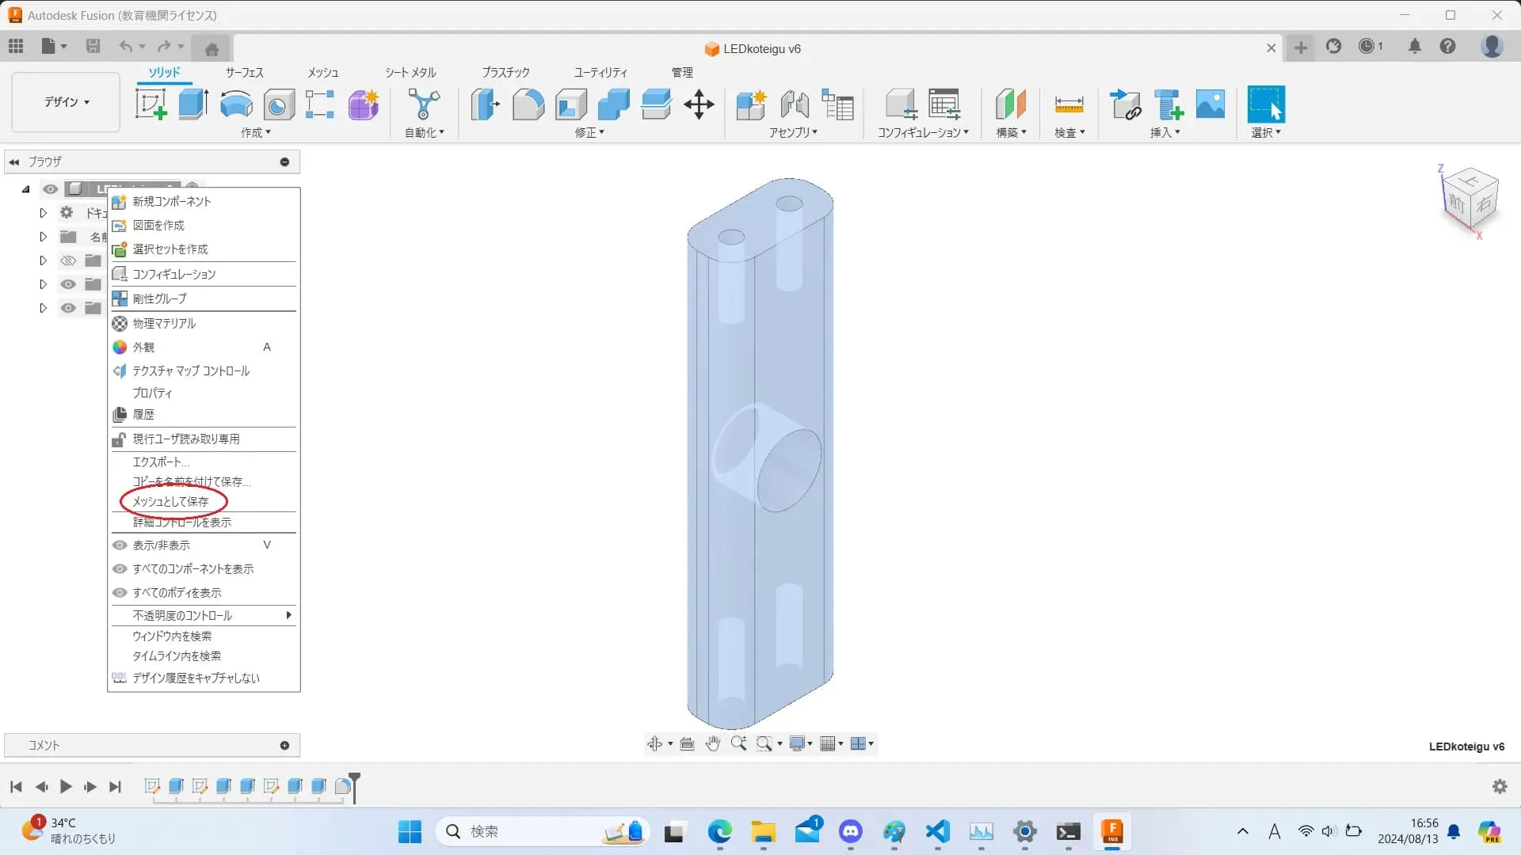Show the hidden browser folder via eye
The width and height of the screenshot is (1521, 855).
pyautogui.click(x=68, y=260)
